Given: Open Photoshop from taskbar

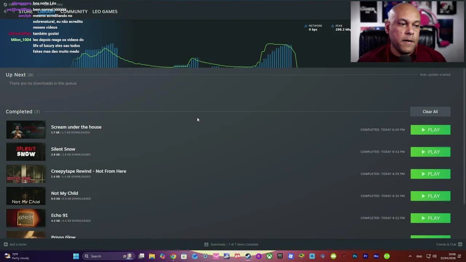Looking at the screenshot, I should click(x=355, y=256).
